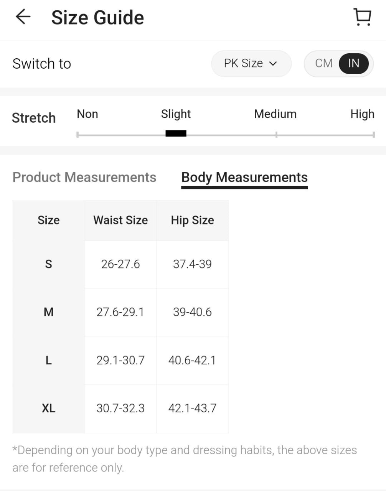Image resolution: width=386 pixels, height=491 pixels.
Task: Click the Slight stretch marker on slider
Action: click(176, 133)
